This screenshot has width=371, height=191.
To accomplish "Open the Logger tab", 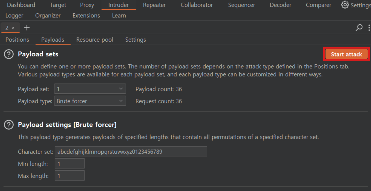I will point(14,16).
